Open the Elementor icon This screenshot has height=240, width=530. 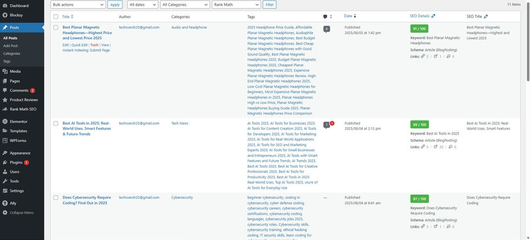coord(5,122)
